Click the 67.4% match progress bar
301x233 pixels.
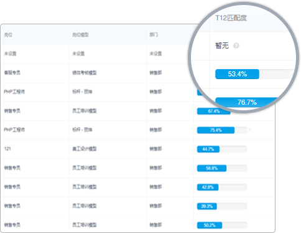click(x=214, y=112)
